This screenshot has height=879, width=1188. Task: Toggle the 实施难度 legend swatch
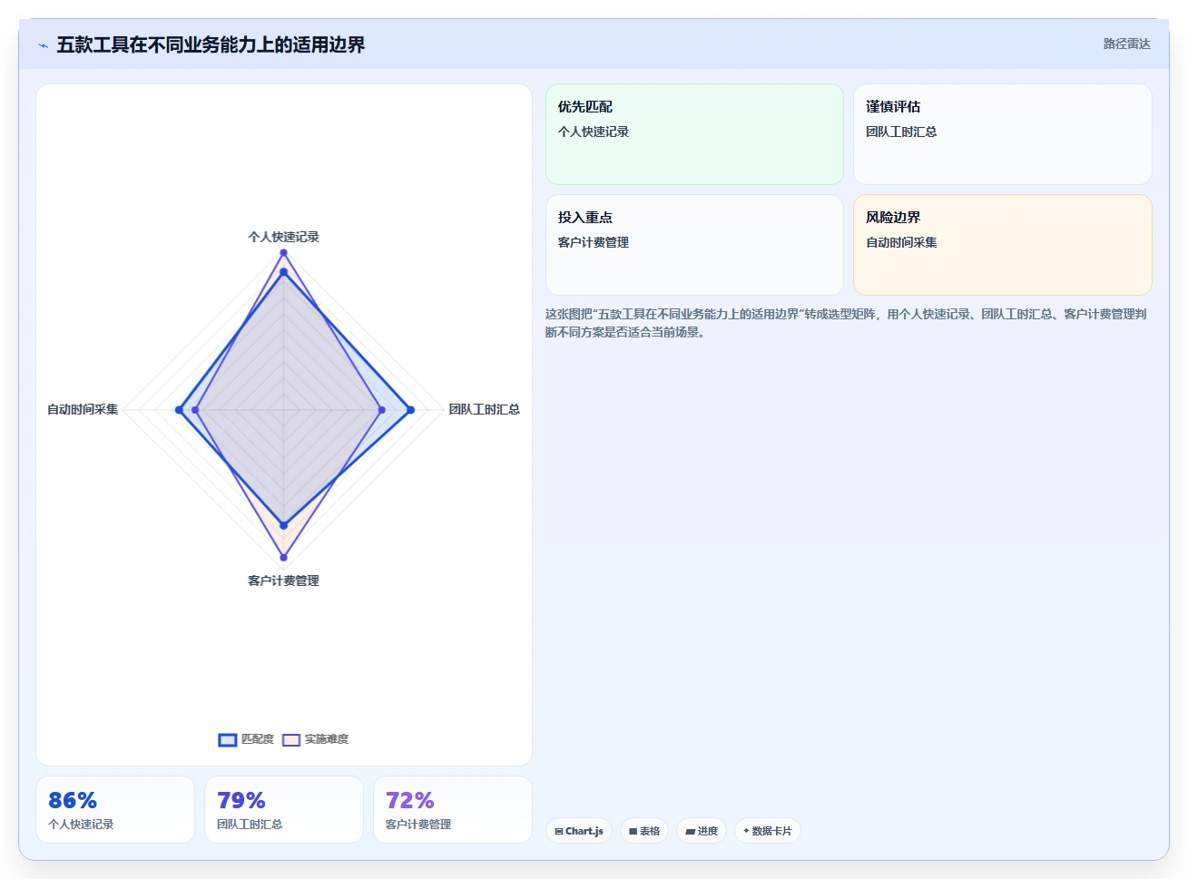[290, 739]
